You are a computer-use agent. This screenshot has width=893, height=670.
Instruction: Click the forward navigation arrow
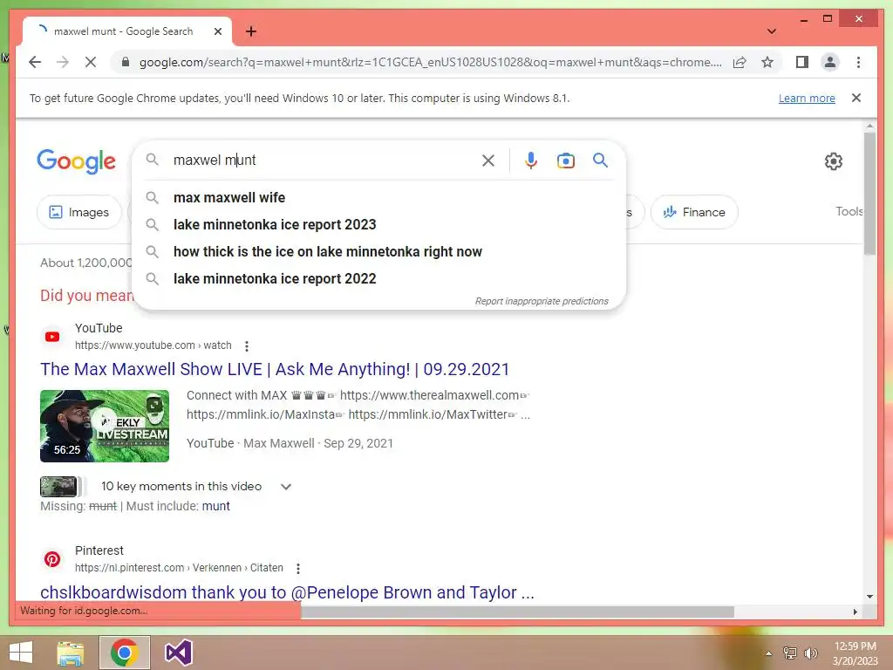(63, 62)
